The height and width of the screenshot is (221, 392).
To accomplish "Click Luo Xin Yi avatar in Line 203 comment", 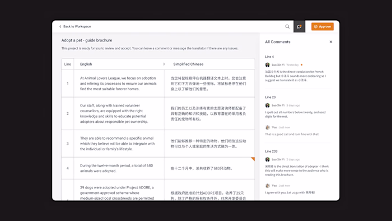I will point(267,159).
